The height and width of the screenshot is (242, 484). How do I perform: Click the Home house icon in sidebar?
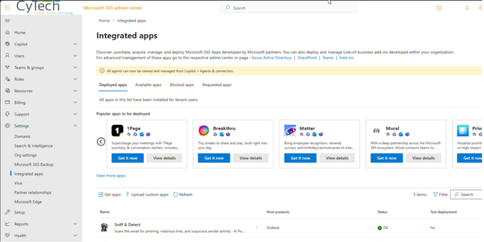point(7,33)
